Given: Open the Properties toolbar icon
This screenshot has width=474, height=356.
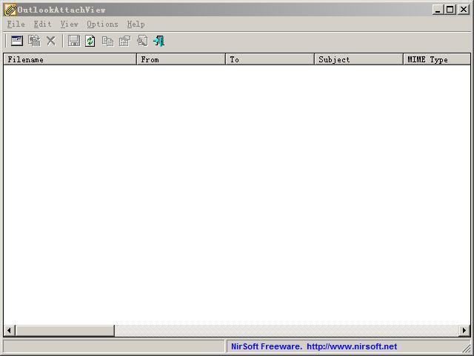Looking at the screenshot, I should [x=124, y=41].
